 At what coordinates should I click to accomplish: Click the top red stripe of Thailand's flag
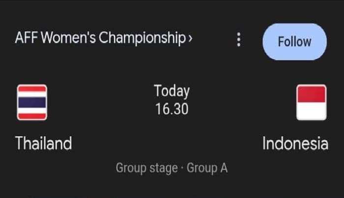(x=32, y=88)
